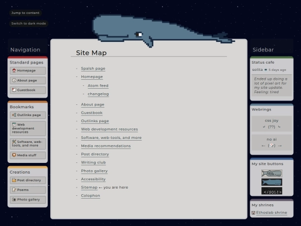Click the house icon on Homepage button
301x226 pixels.
(x=14, y=70)
